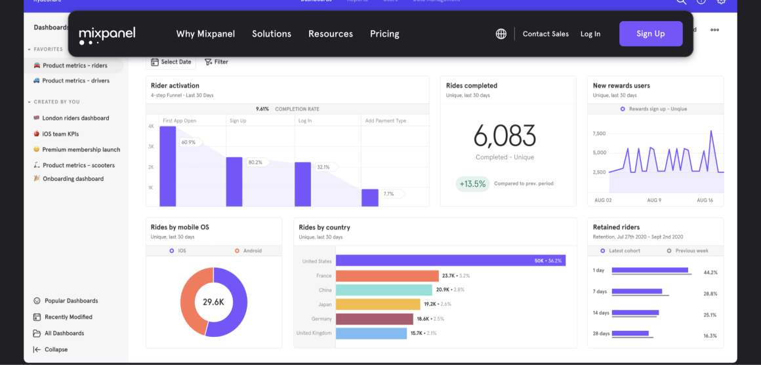Click the calendar icon beside Recently Modified

click(36, 317)
